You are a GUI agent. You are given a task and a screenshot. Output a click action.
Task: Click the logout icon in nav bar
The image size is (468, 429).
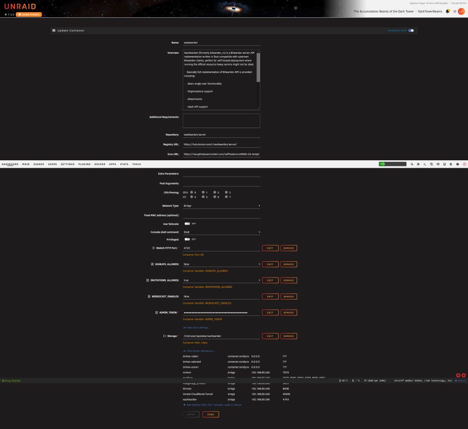tap(418, 164)
